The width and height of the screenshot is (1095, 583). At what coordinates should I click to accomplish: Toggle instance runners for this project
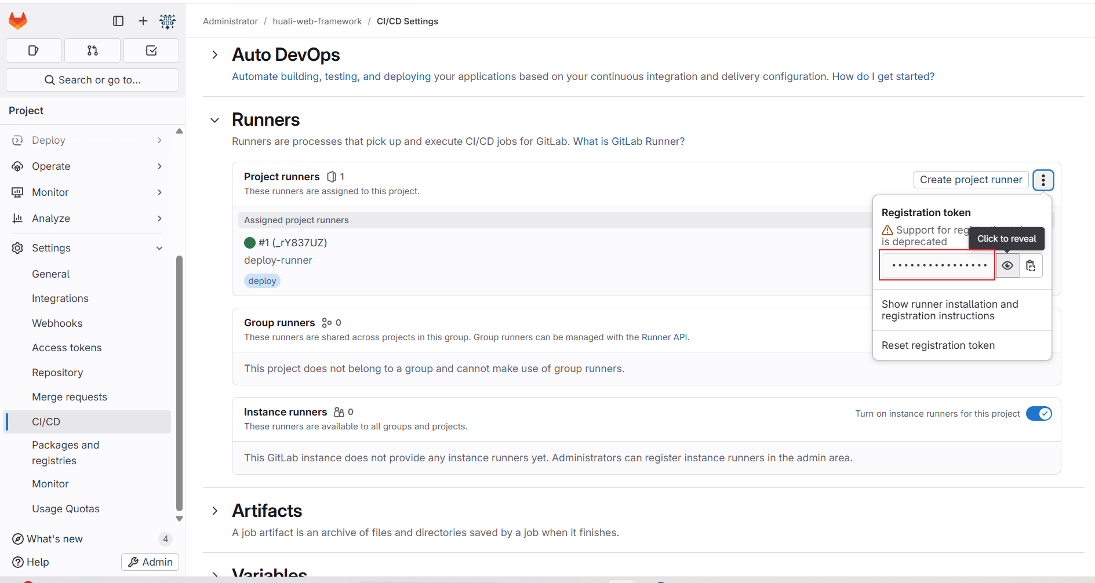[1039, 414]
